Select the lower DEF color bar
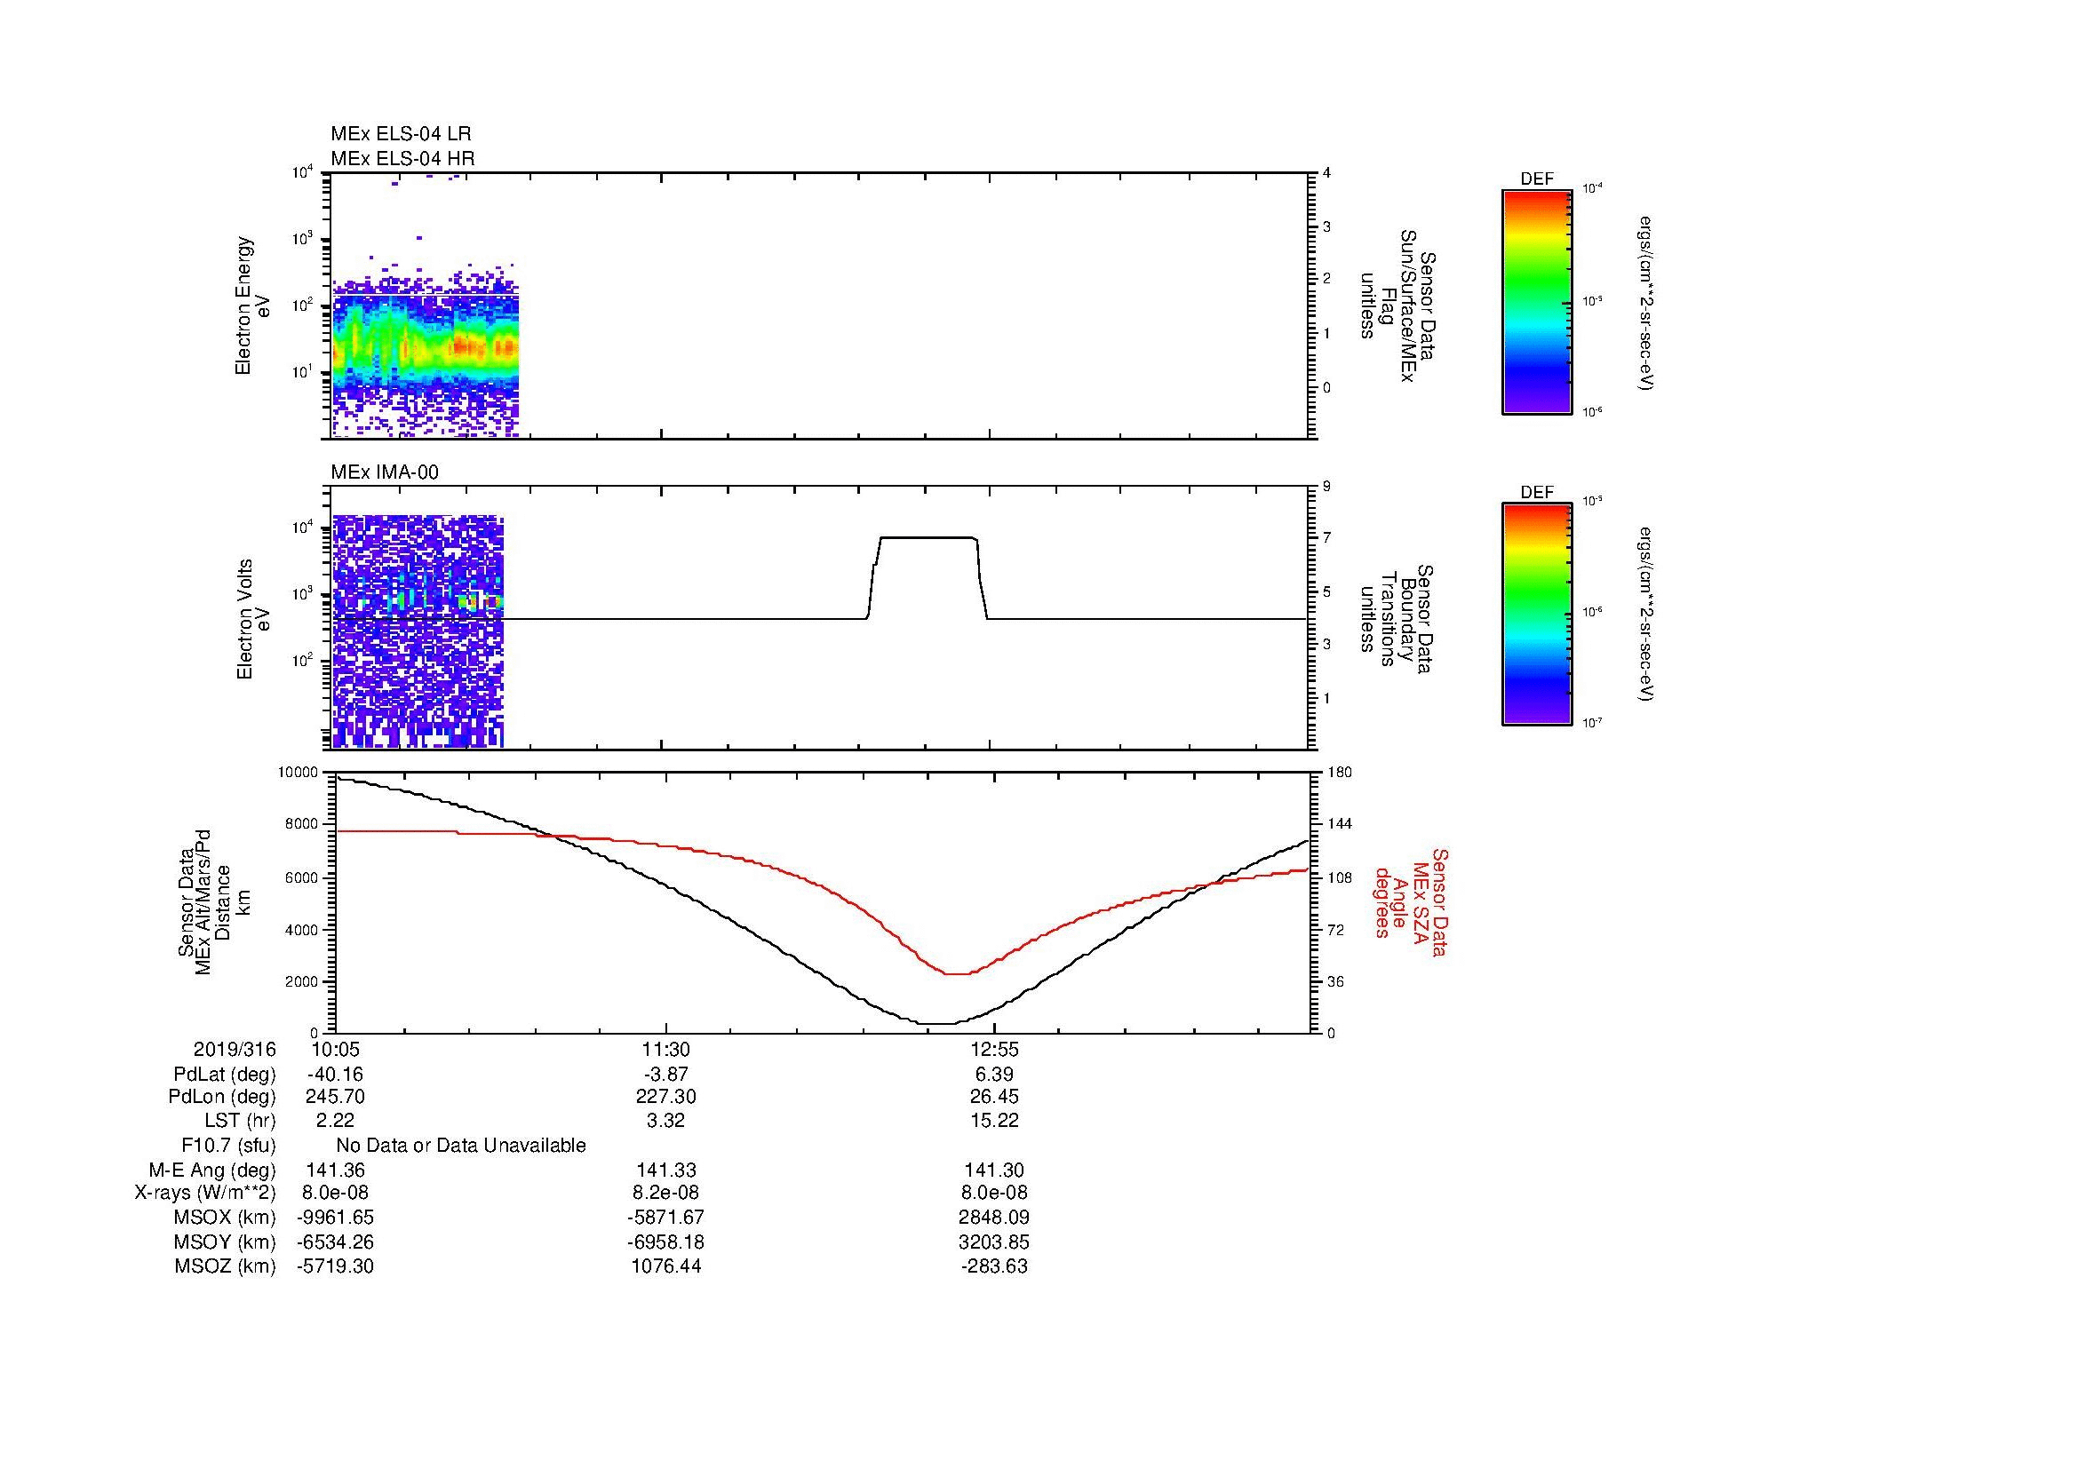Viewport: 2078px width, 1468px height. pyautogui.click(x=1536, y=615)
